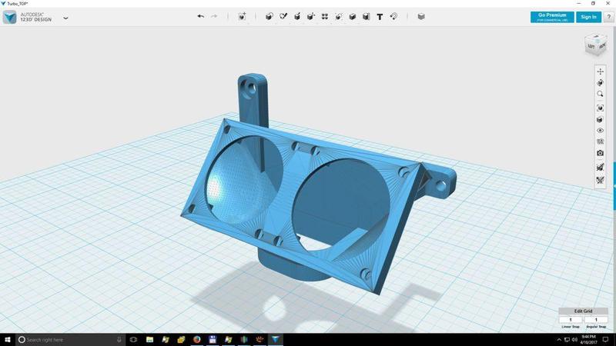This screenshot has width=616, height=346.
Task: Open the volume control tray icon
Action: pos(574,340)
